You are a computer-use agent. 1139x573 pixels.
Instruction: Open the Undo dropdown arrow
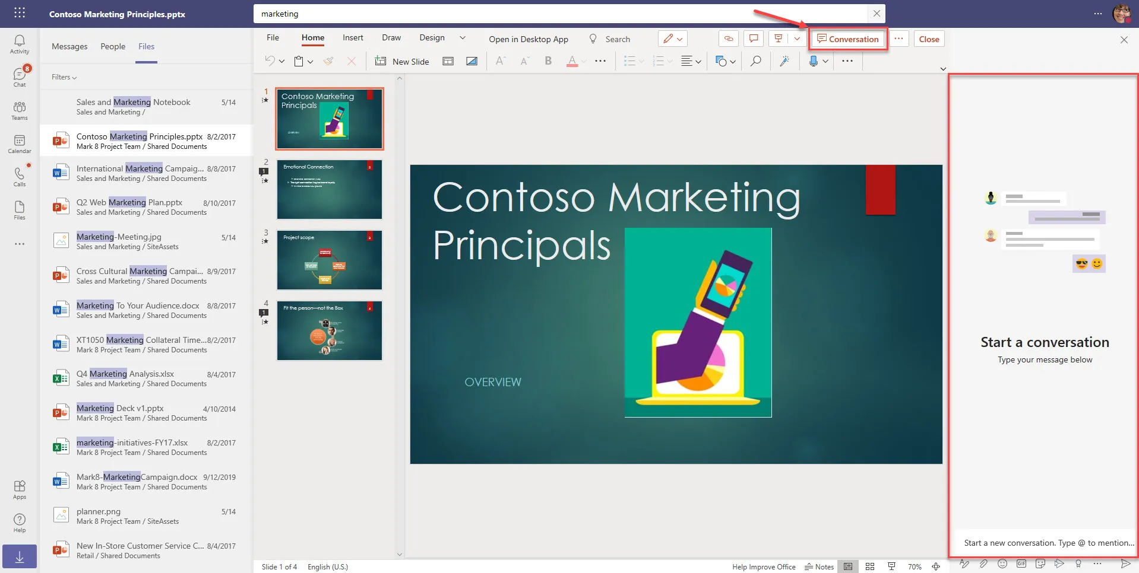(x=281, y=61)
